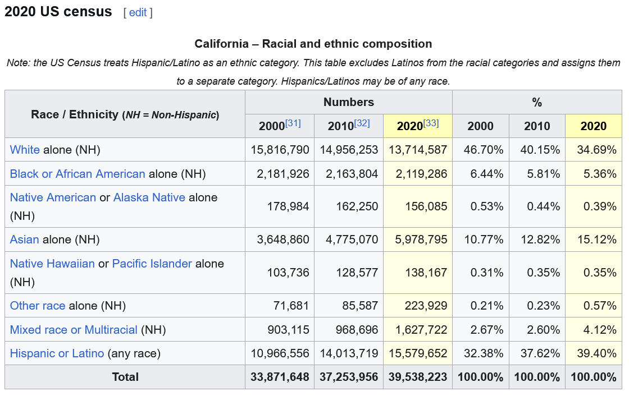Click the edit link beside 2020 US census

click(x=138, y=12)
